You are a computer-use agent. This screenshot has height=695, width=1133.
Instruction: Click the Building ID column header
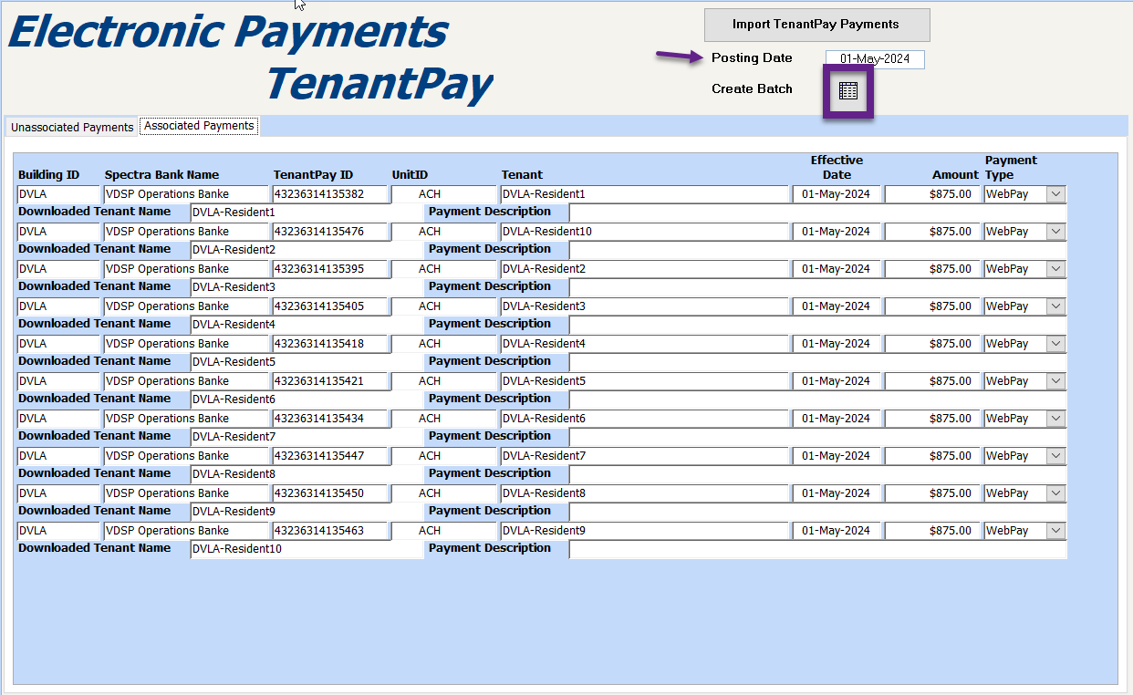(48, 175)
